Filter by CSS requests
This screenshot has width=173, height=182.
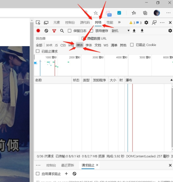(63, 45)
